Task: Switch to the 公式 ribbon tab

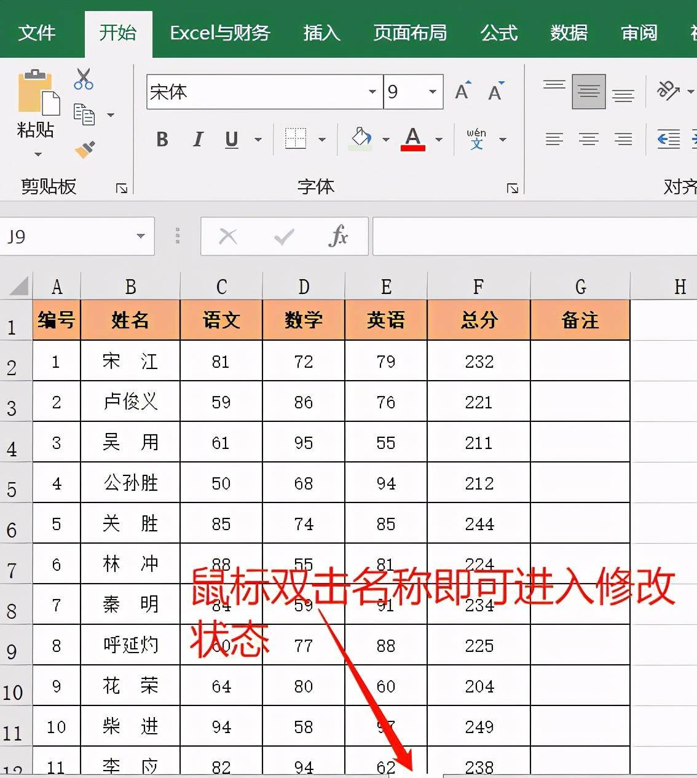Action: [x=499, y=34]
